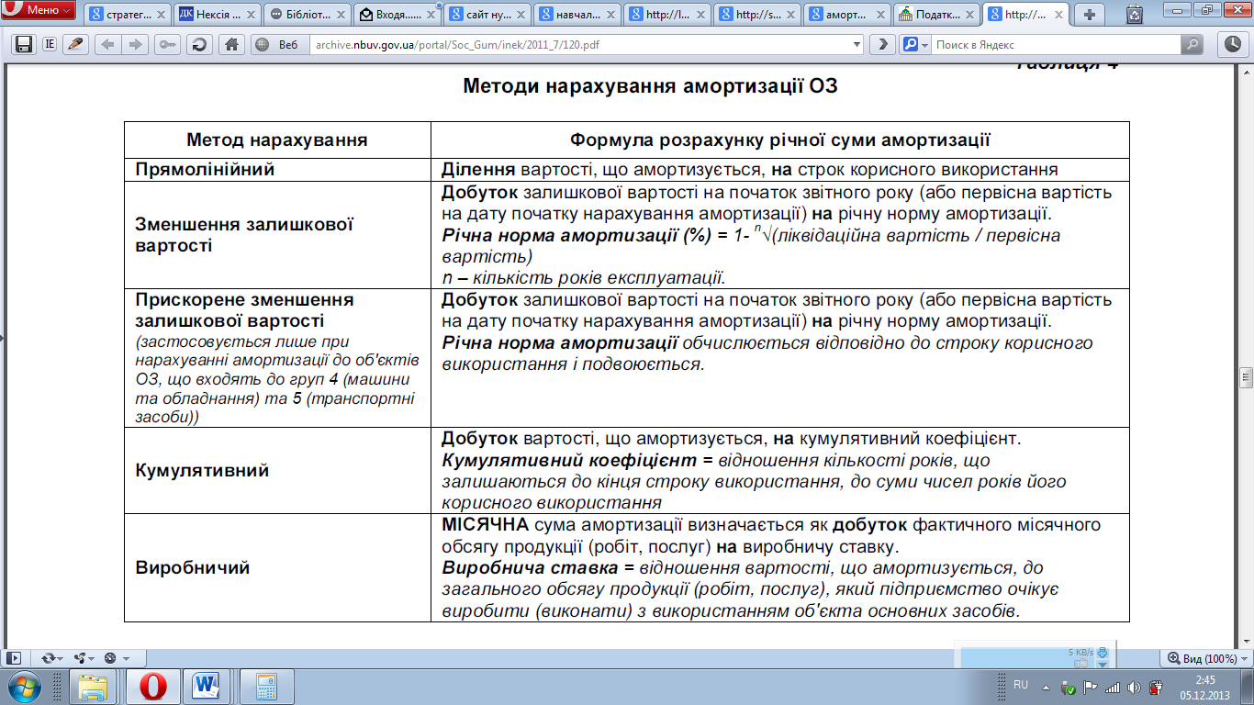
Task: Open Microsoft Word from taskbar
Action: point(207,686)
